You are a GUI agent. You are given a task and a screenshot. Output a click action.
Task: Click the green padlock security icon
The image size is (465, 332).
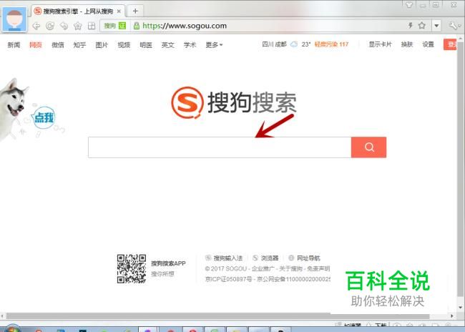coord(137,26)
